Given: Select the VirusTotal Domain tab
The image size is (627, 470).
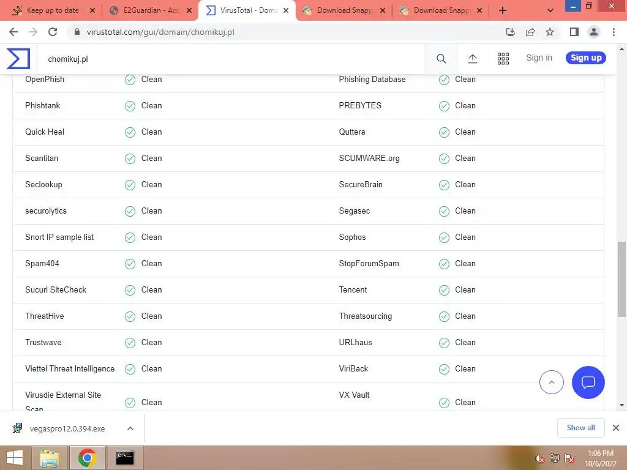Looking at the screenshot, I should pos(247,10).
